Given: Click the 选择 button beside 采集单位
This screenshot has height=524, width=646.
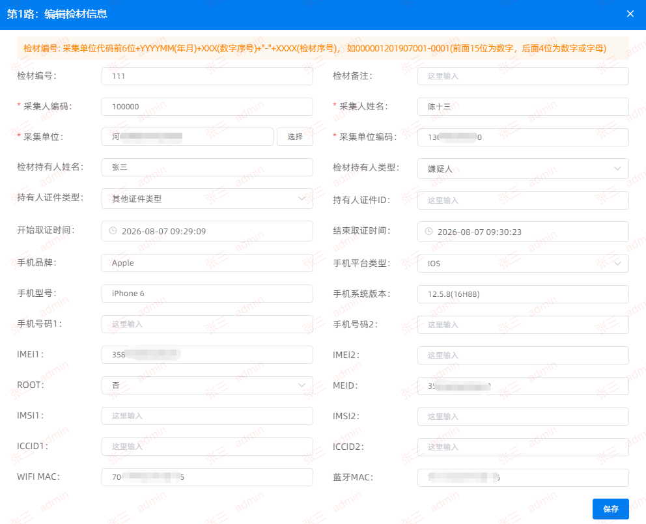Looking at the screenshot, I should click(294, 136).
